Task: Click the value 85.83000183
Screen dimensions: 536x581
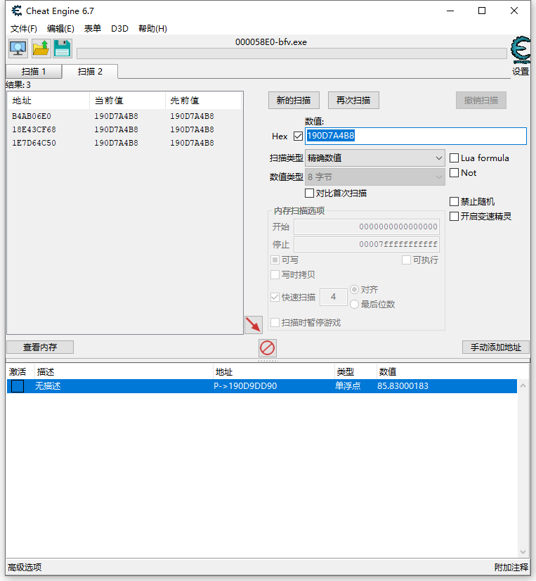Action: pyautogui.click(x=403, y=386)
